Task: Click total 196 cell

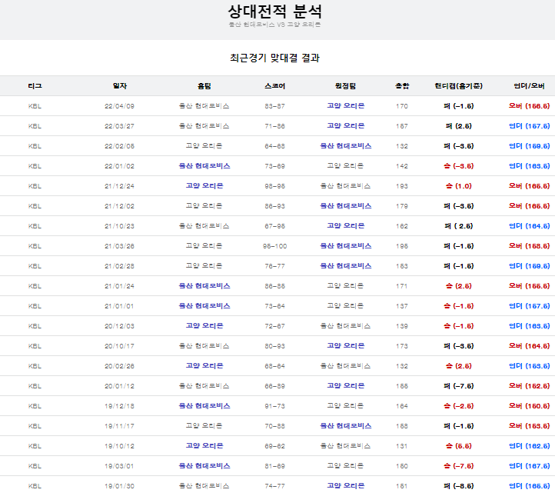Action: 402,246
